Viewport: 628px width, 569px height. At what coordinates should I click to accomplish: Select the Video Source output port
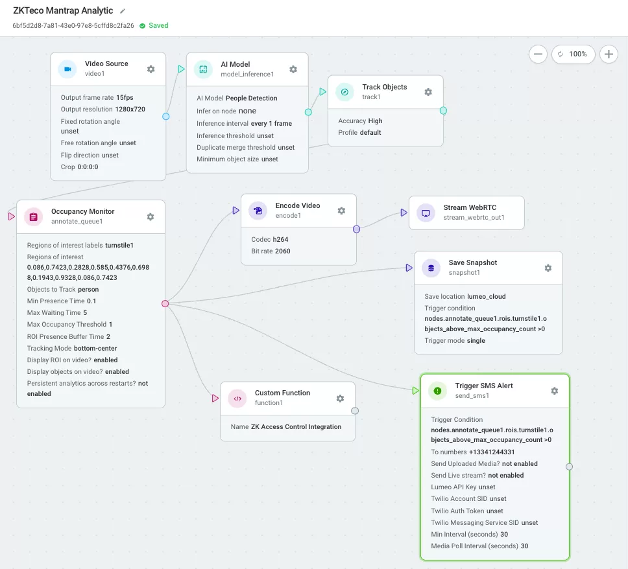pos(166,117)
